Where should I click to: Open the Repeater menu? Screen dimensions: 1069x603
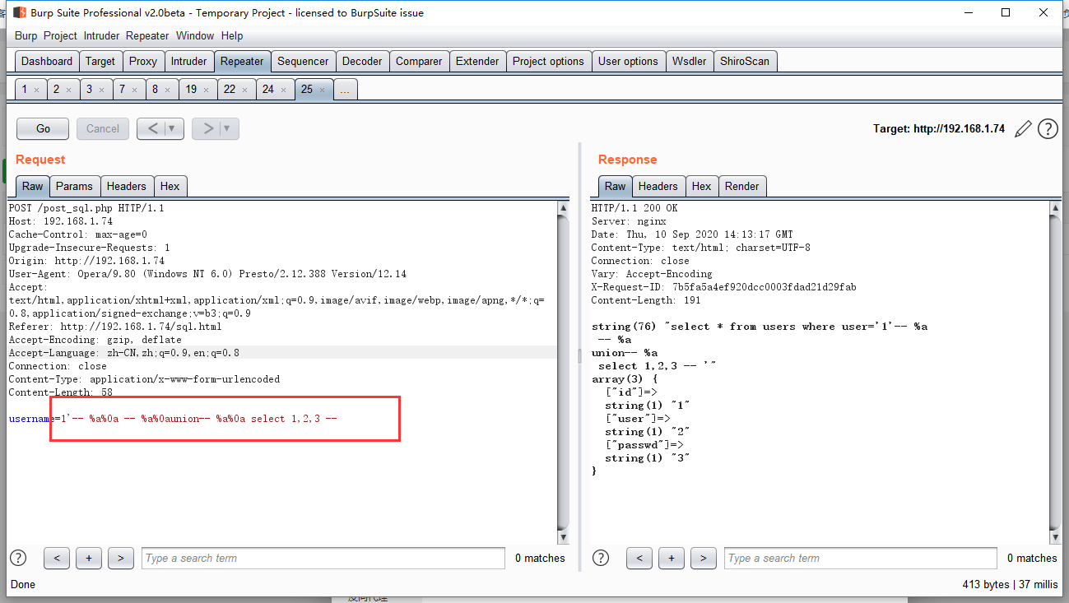[148, 35]
